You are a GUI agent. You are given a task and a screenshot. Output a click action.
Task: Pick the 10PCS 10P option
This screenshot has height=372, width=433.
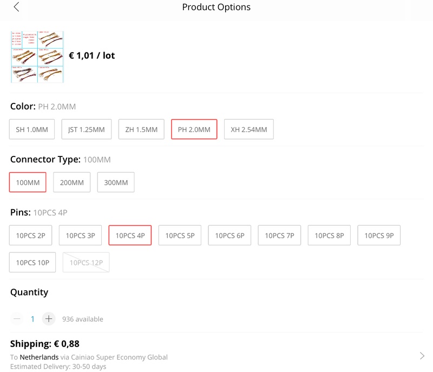coord(32,263)
